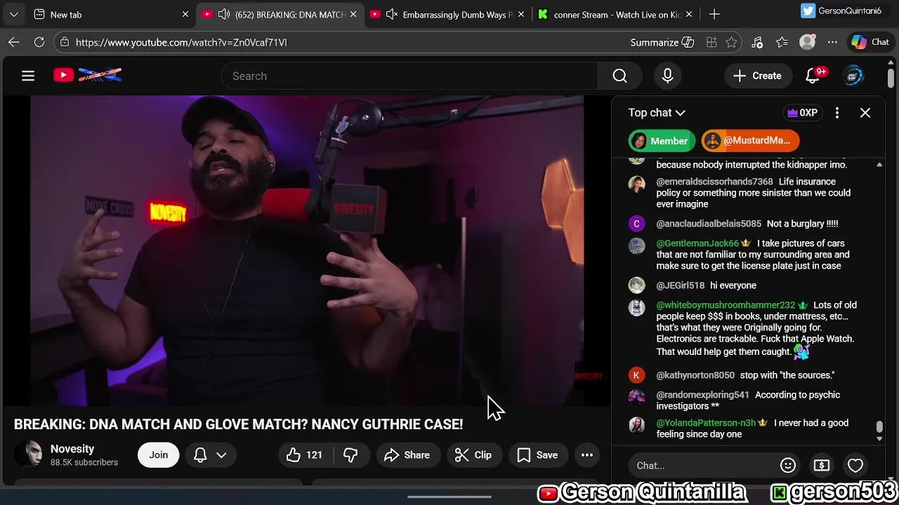This screenshot has width=899, height=505.
Task: Bookmark this page with the star
Action: tap(731, 42)
